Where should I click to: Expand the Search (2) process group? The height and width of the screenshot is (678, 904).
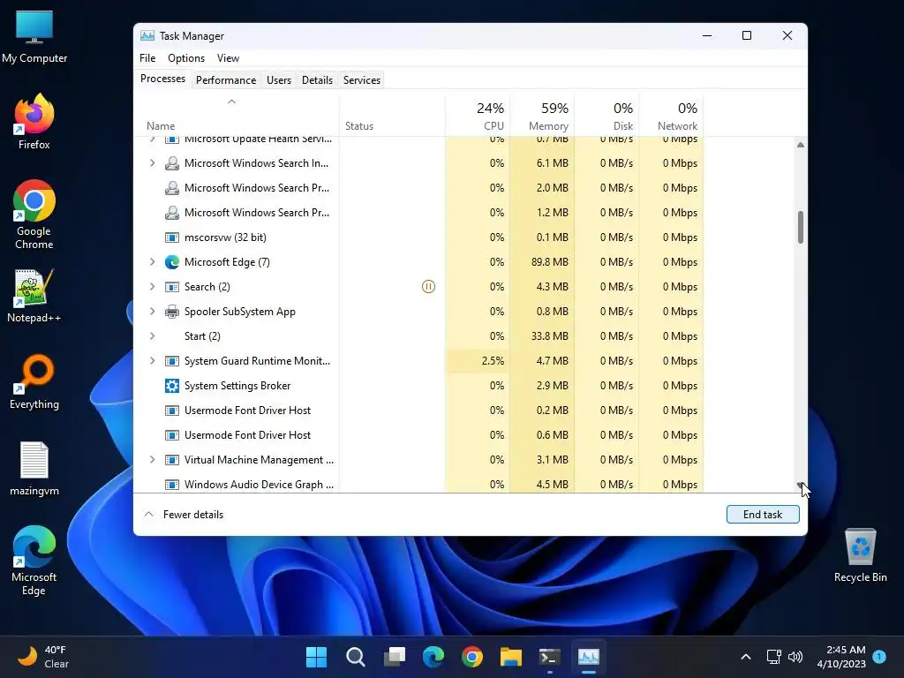pyautogui.click(x=152, y=287)
